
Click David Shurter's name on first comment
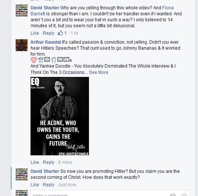pyautogui.click(x=45, y=8)
